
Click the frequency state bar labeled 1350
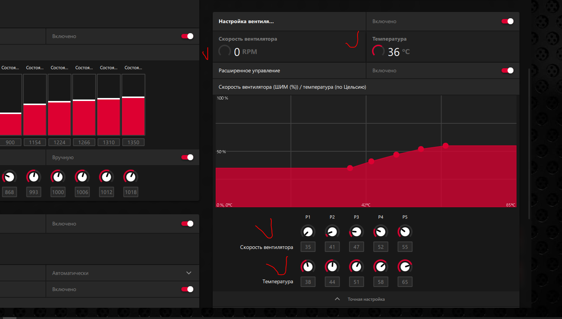pyautogui.click(x=133, y=105)
